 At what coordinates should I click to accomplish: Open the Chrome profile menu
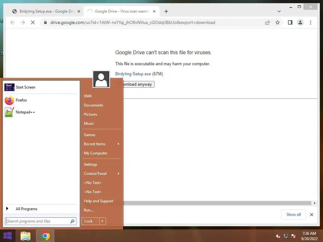coord(300,22)
